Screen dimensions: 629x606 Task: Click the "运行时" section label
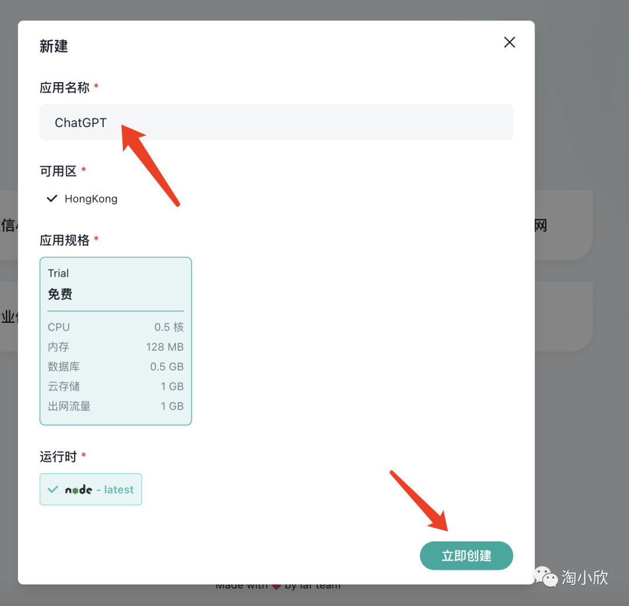(58, 457)
